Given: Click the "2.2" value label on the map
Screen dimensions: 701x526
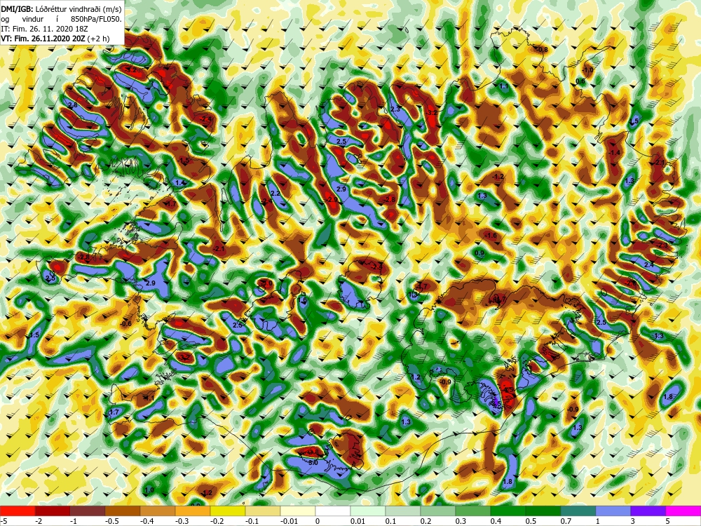Looking at the screenshot, I should click(x=275, y=194).
